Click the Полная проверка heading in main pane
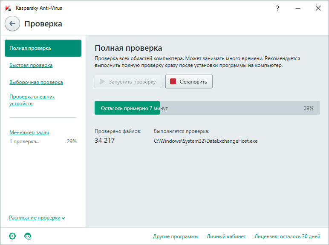The width and height of the screenshot is (329, 245). click(x=128, y=48)
